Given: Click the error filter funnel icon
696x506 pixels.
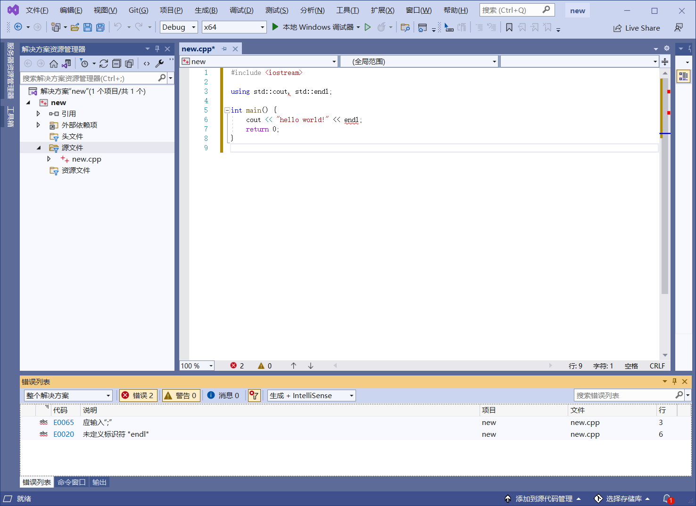Looking at the screenshot, I should 254,395.
